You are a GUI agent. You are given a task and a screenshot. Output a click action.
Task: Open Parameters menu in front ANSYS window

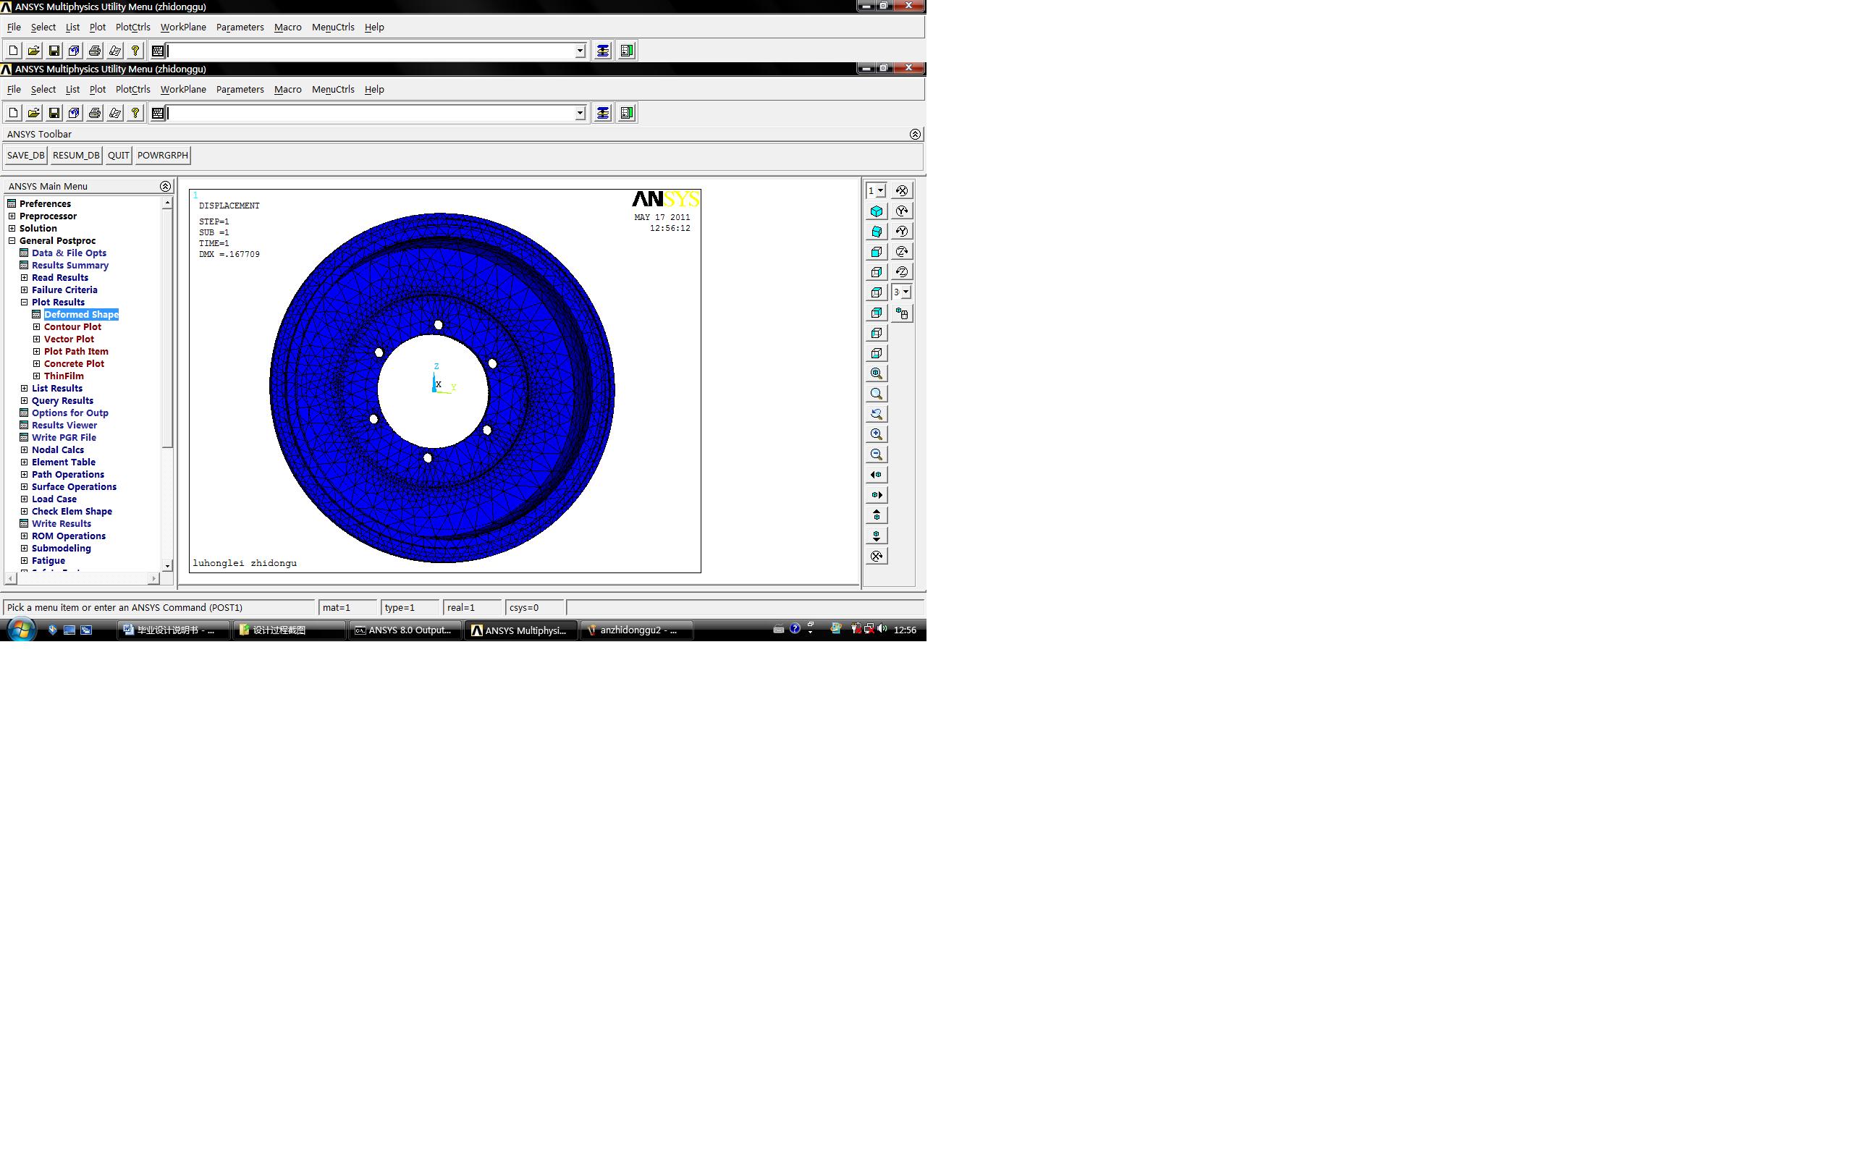tap(240, 90)
